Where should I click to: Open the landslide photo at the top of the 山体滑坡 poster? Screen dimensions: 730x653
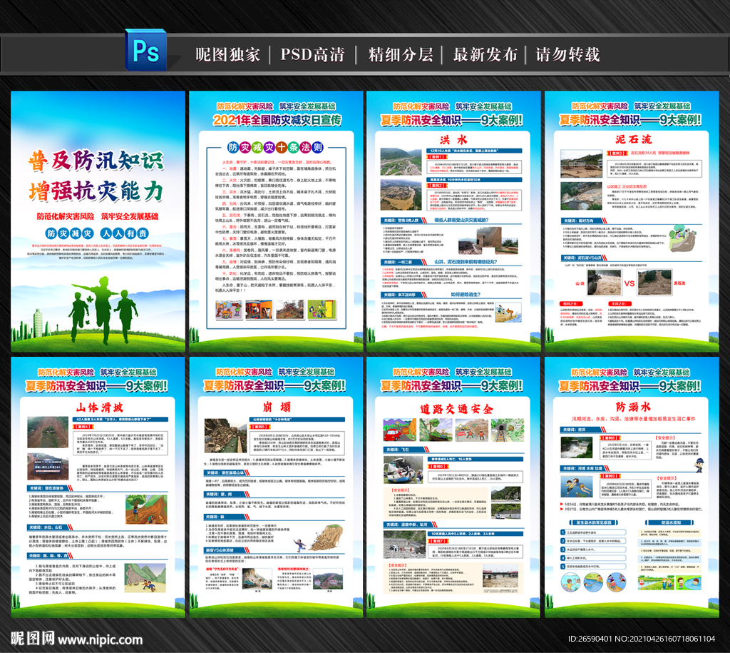pos(48,432)
